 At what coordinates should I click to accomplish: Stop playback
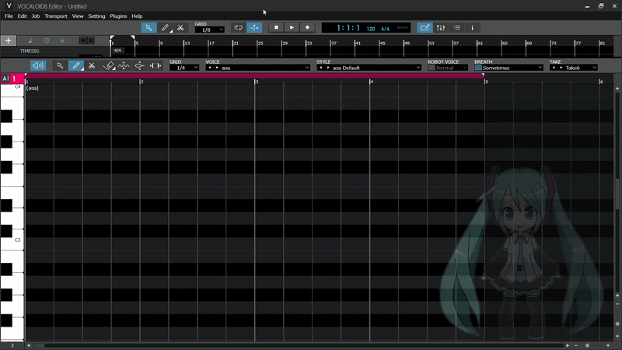(x=276, y=27)
